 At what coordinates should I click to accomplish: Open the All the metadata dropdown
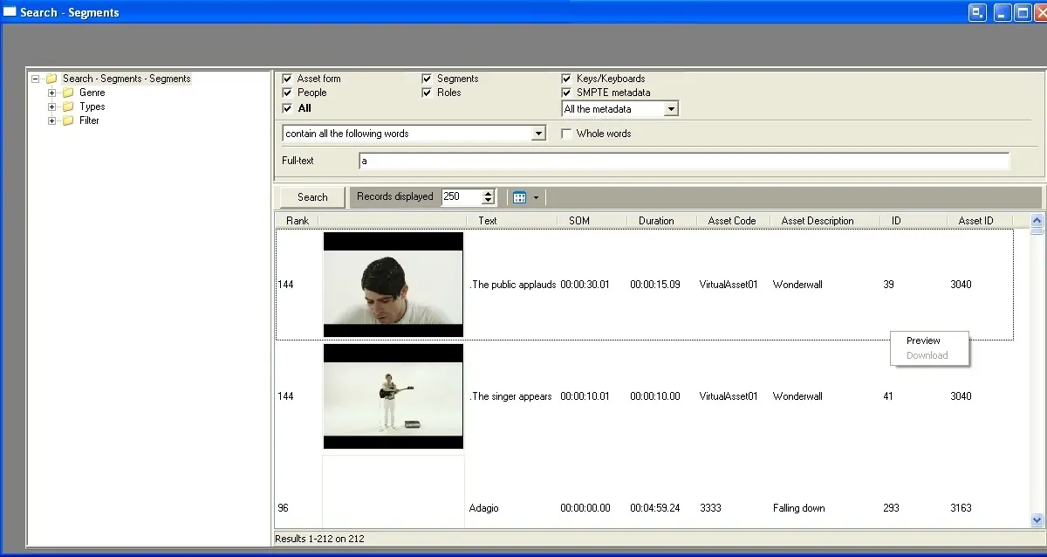pos(670,109)
